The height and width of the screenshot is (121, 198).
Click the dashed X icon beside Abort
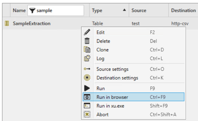(x=87, y=114)
